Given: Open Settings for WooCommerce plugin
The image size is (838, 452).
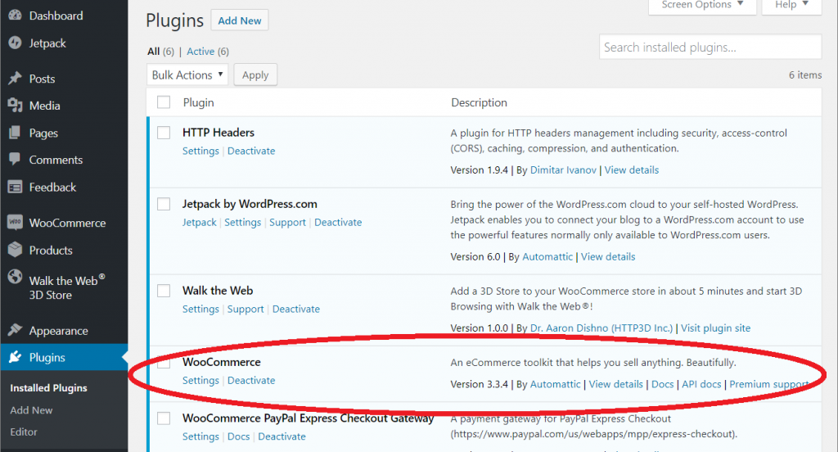Looking at the screenshot, I should [200, 380].
